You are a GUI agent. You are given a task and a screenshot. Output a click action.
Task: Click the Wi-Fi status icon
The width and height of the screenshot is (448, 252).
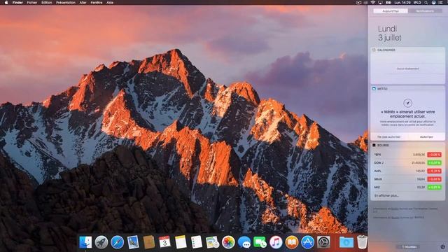[x=372, y=3]
